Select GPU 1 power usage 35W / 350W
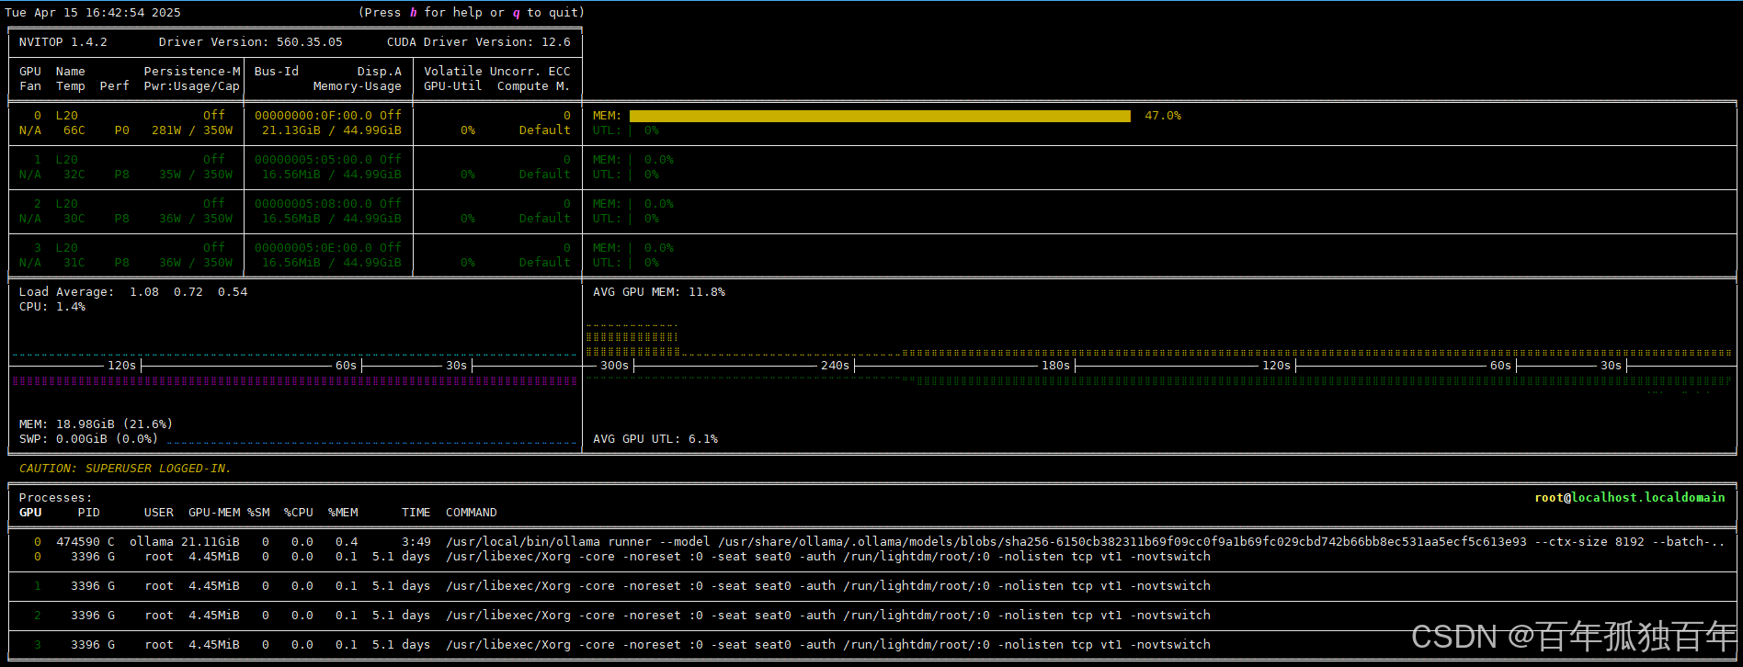Screen dimensions: 1743x667 (196, 175)
